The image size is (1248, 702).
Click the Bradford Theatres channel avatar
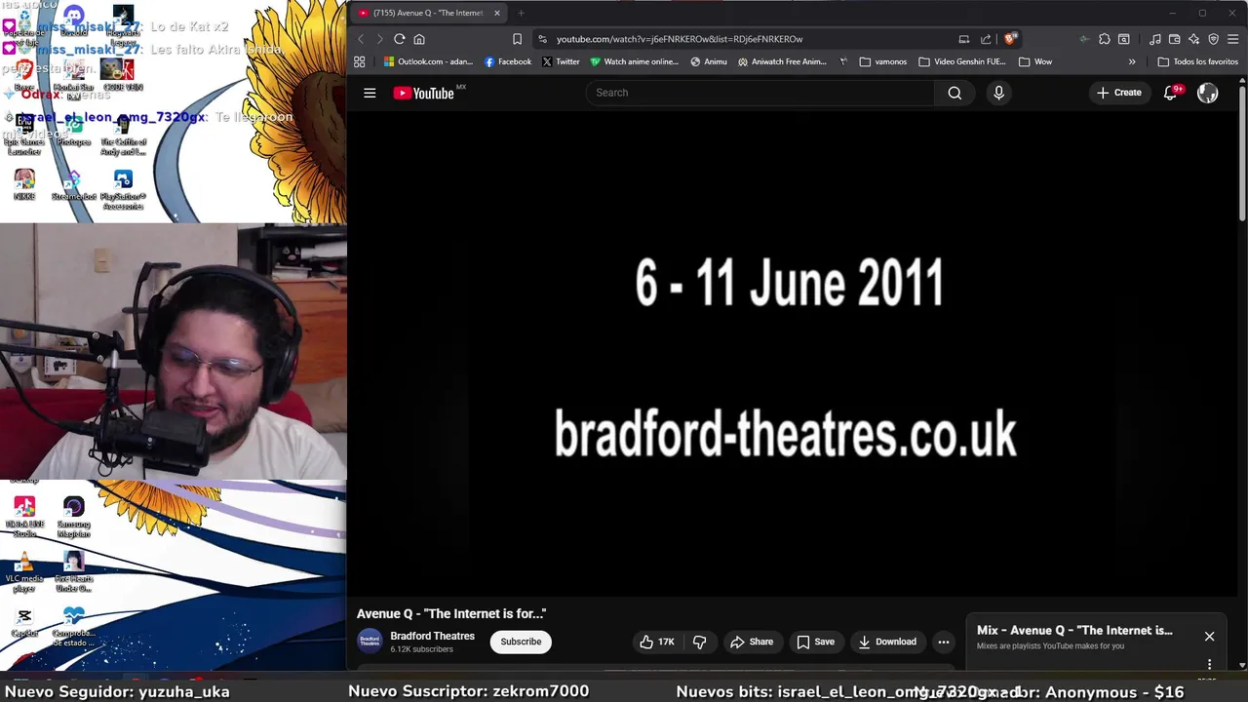(370, 641)
